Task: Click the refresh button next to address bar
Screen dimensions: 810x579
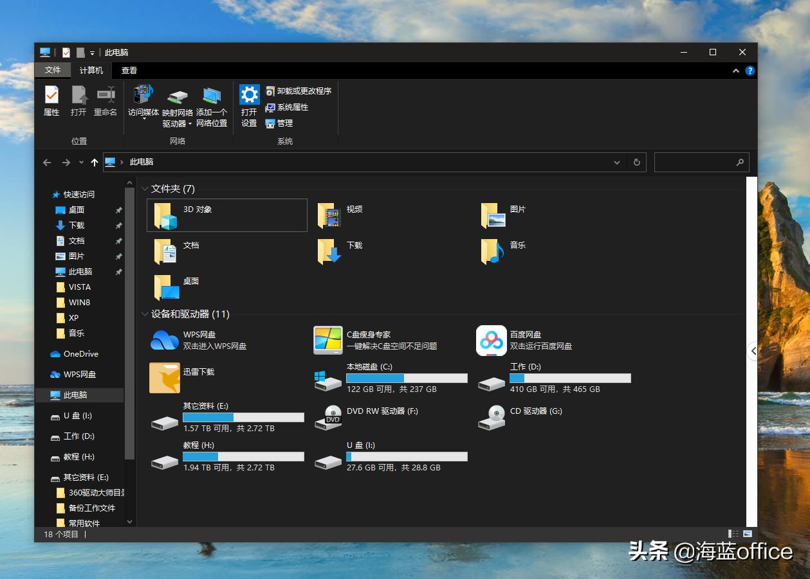Action: point(636,162)
